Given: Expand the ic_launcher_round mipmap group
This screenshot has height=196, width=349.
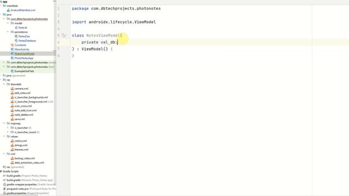Looking at the screenshot, I should coord(8,132).
